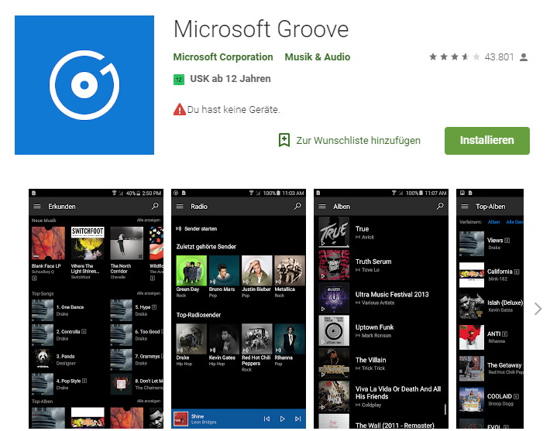Open the Green Day radio station
Viewport: 550px width, 431px height.
[191, 270]
